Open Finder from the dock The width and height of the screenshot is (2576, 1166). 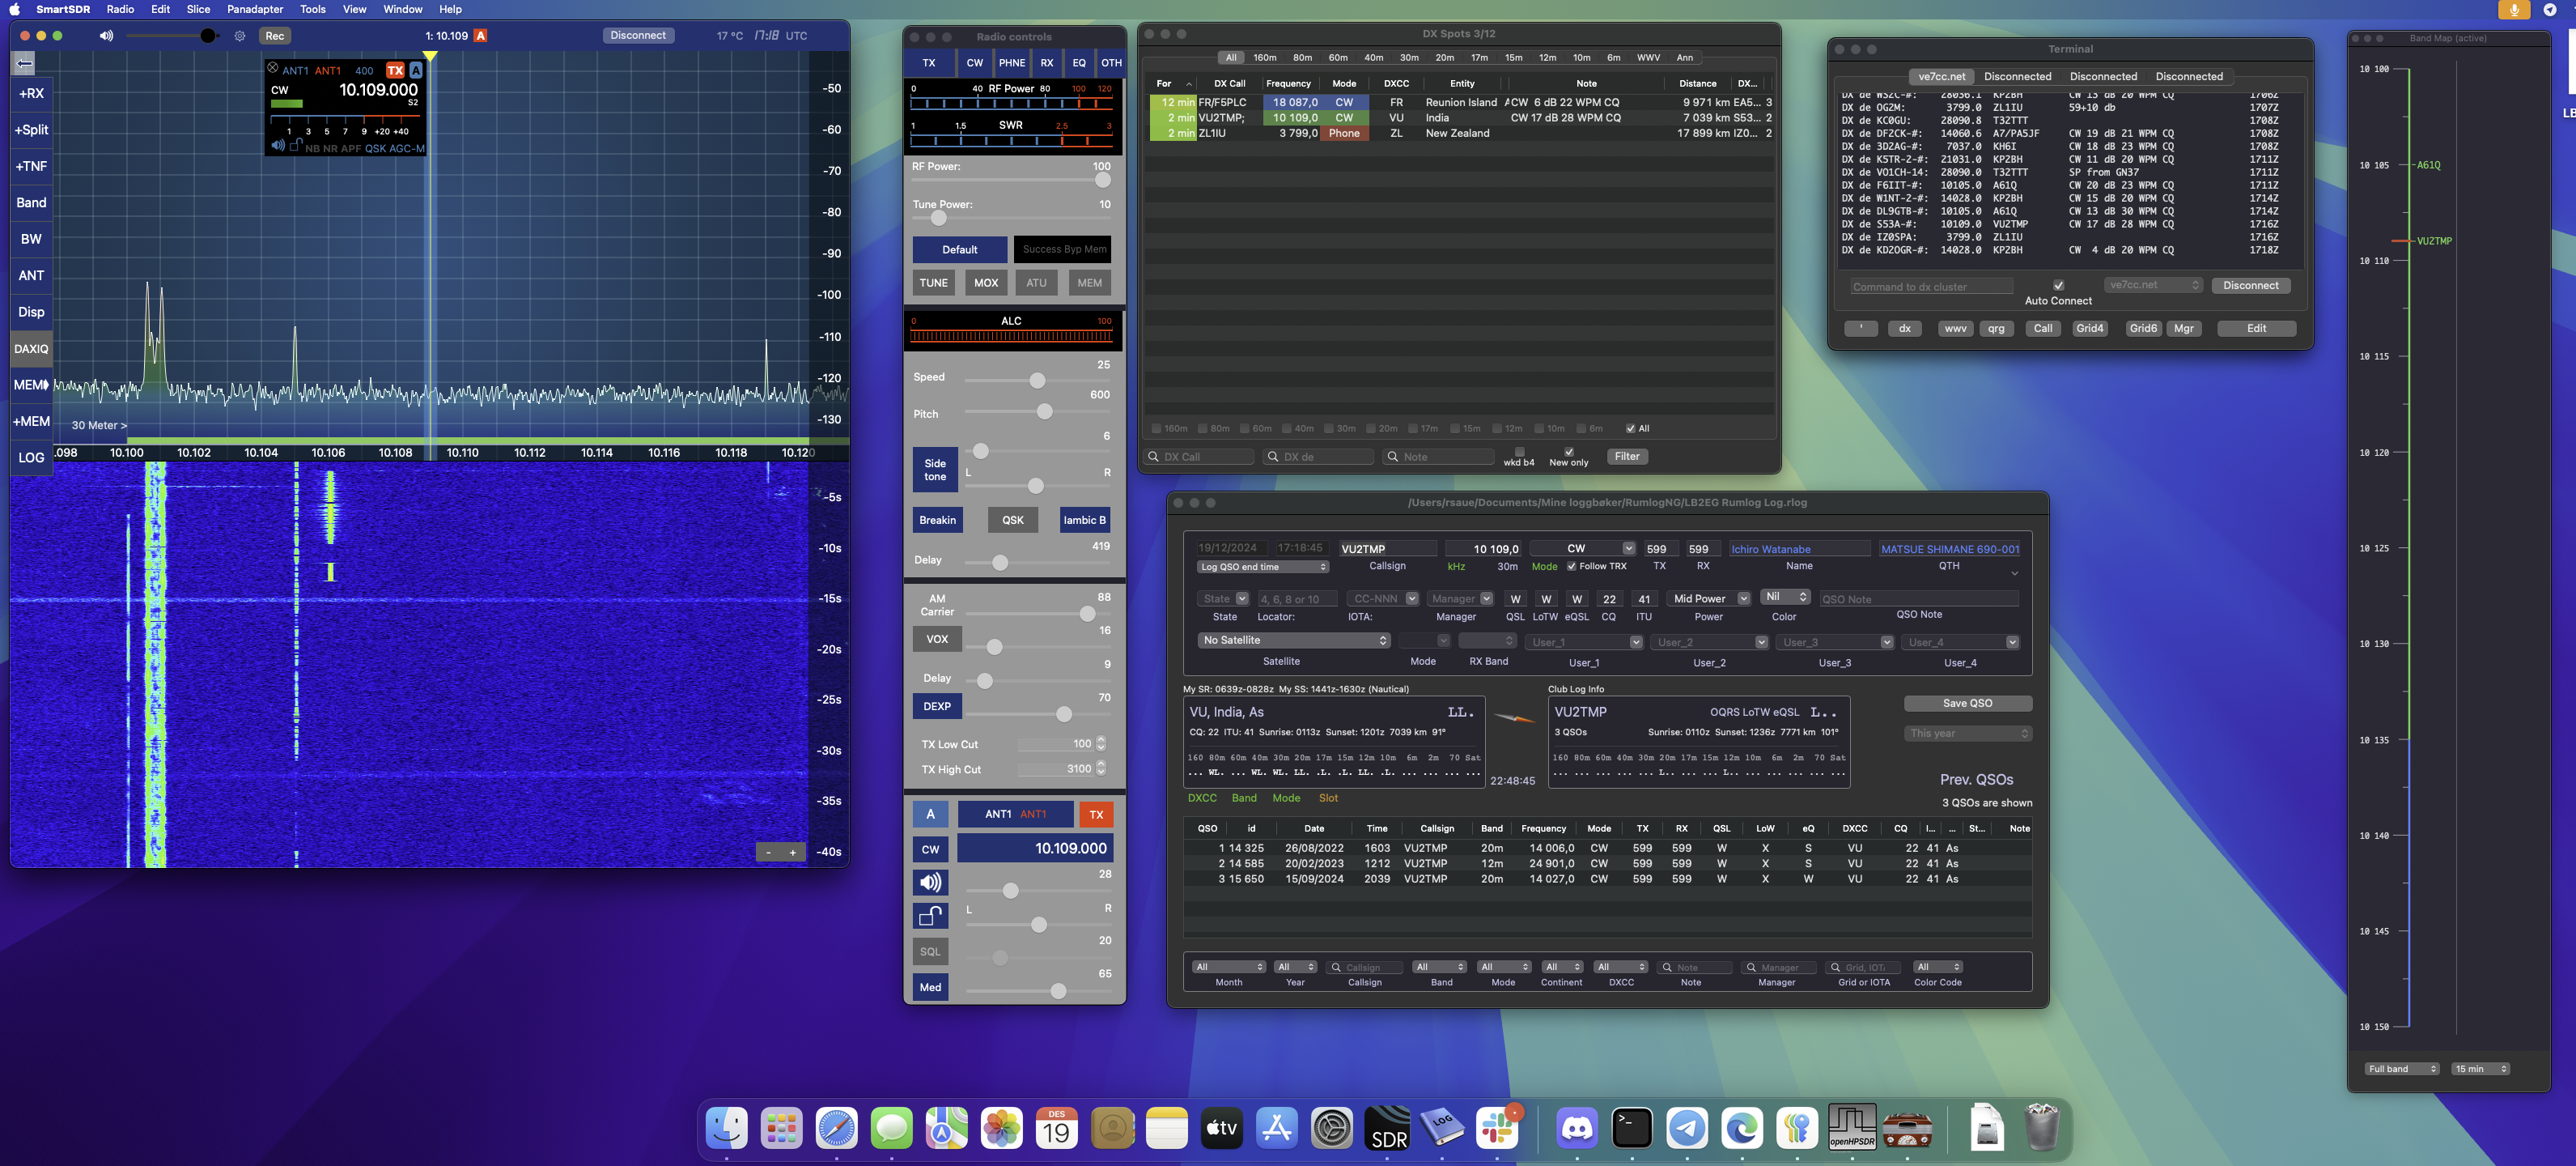[726, 1128]
